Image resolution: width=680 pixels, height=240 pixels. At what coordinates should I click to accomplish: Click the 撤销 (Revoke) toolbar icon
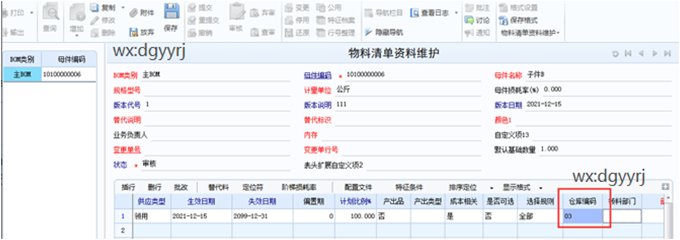coord(193,32)
